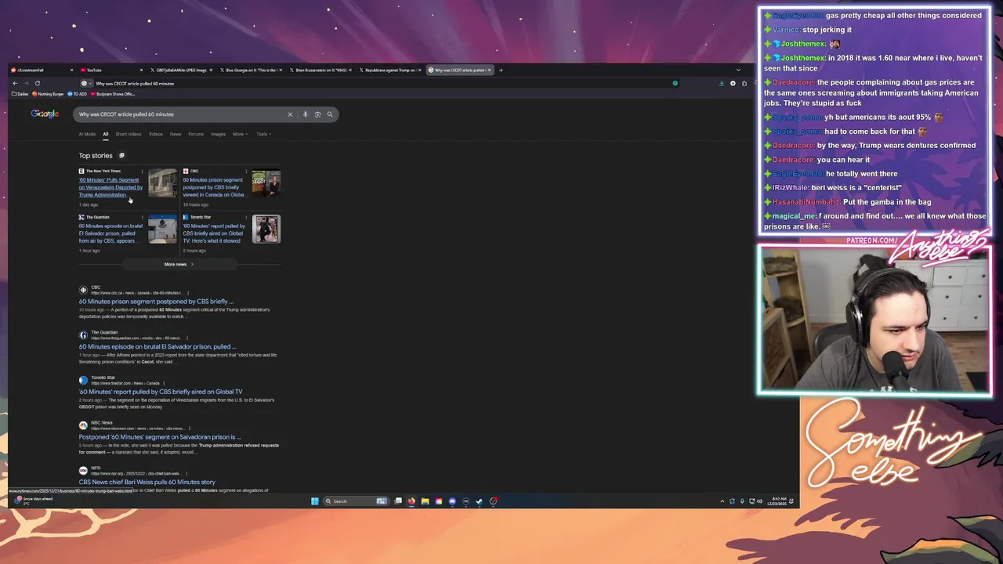Open File Explorer from the taskbar
Viewport: 1003px width, 564px height.
point(425,501)
